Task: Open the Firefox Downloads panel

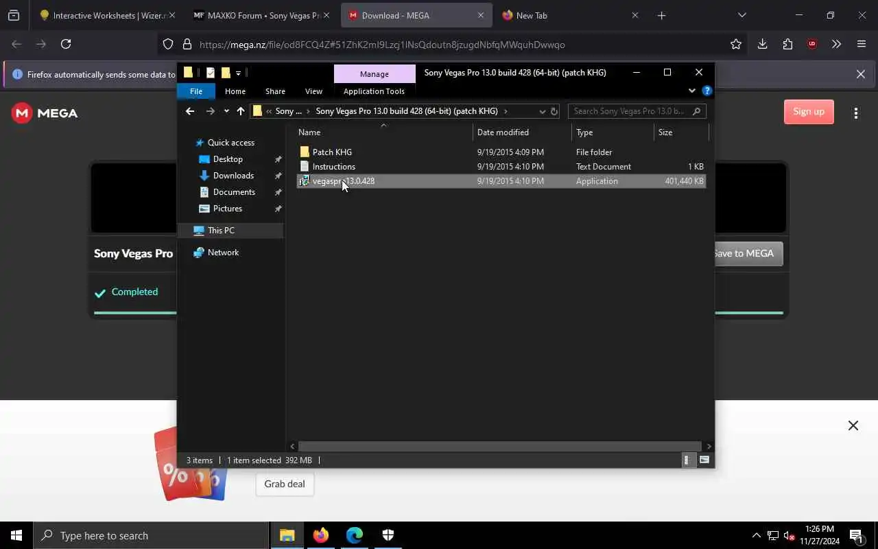Action: (x=762, y=44)
